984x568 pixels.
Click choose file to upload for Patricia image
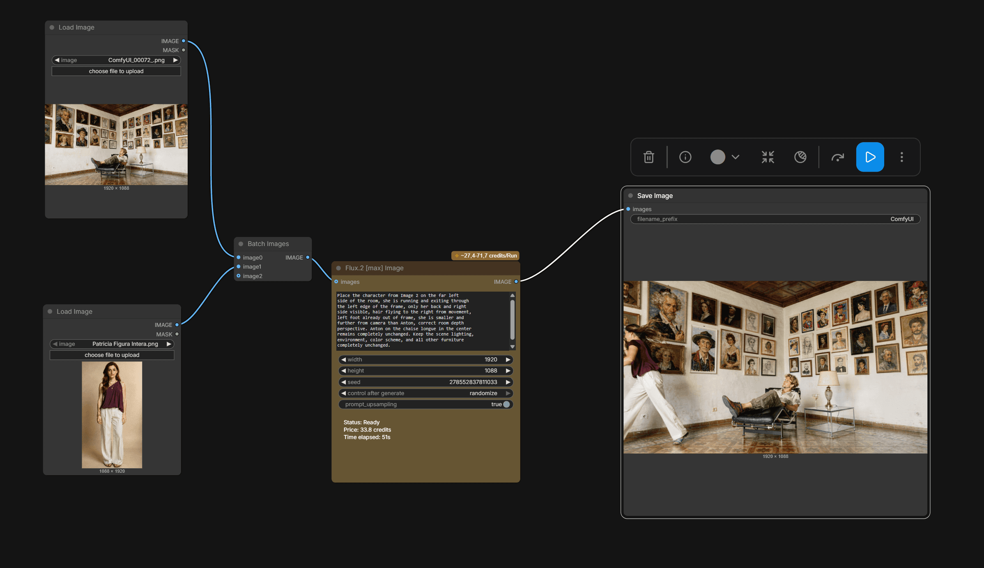112,355
